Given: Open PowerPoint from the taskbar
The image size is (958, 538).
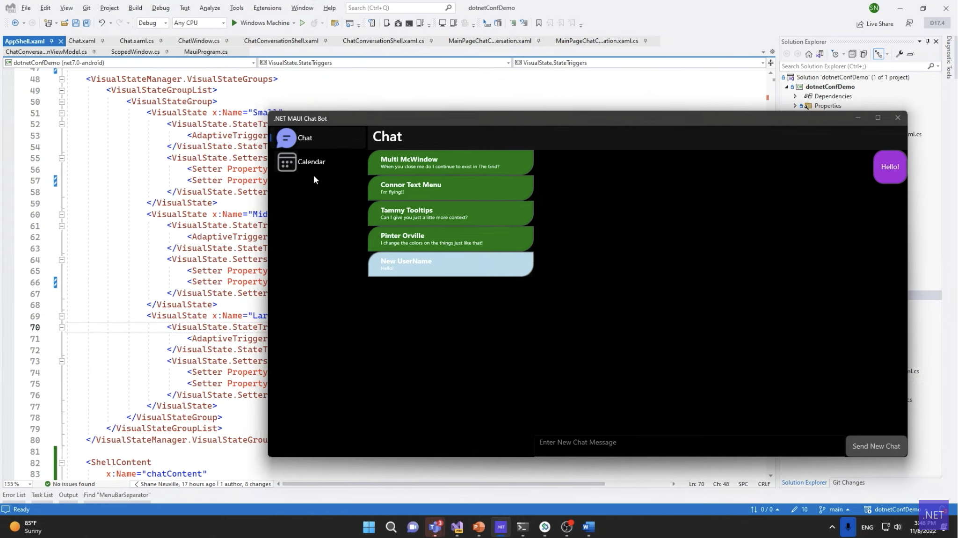Looking at the screenshot, I should tap(479, 527).
